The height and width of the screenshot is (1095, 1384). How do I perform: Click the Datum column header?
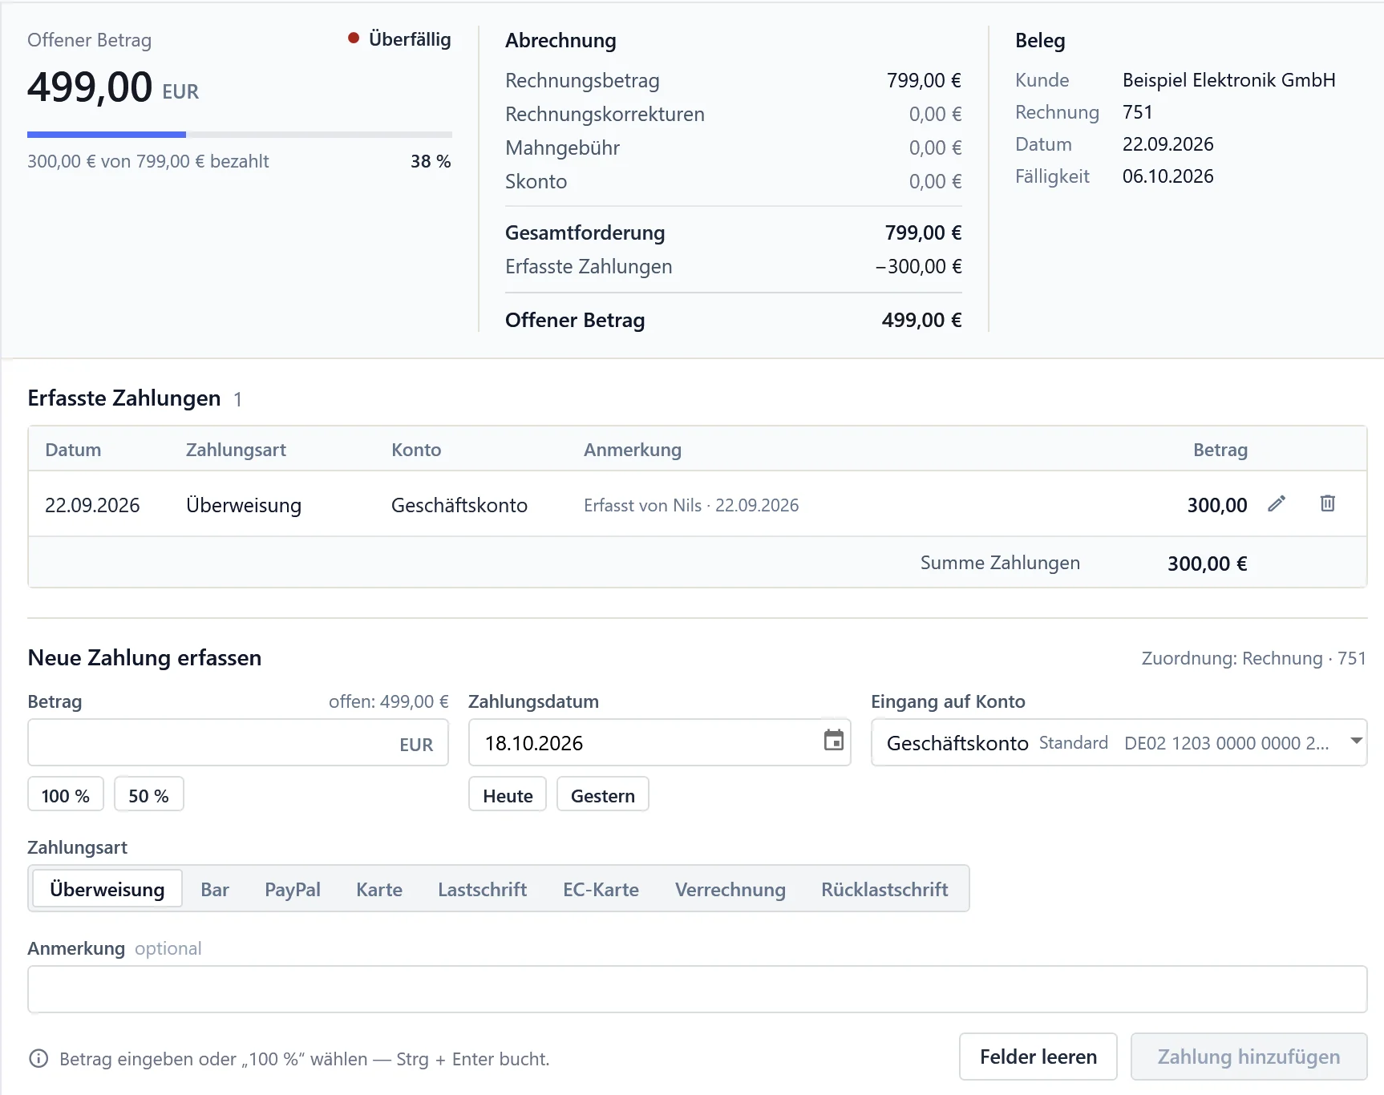(x=73, y=450)
